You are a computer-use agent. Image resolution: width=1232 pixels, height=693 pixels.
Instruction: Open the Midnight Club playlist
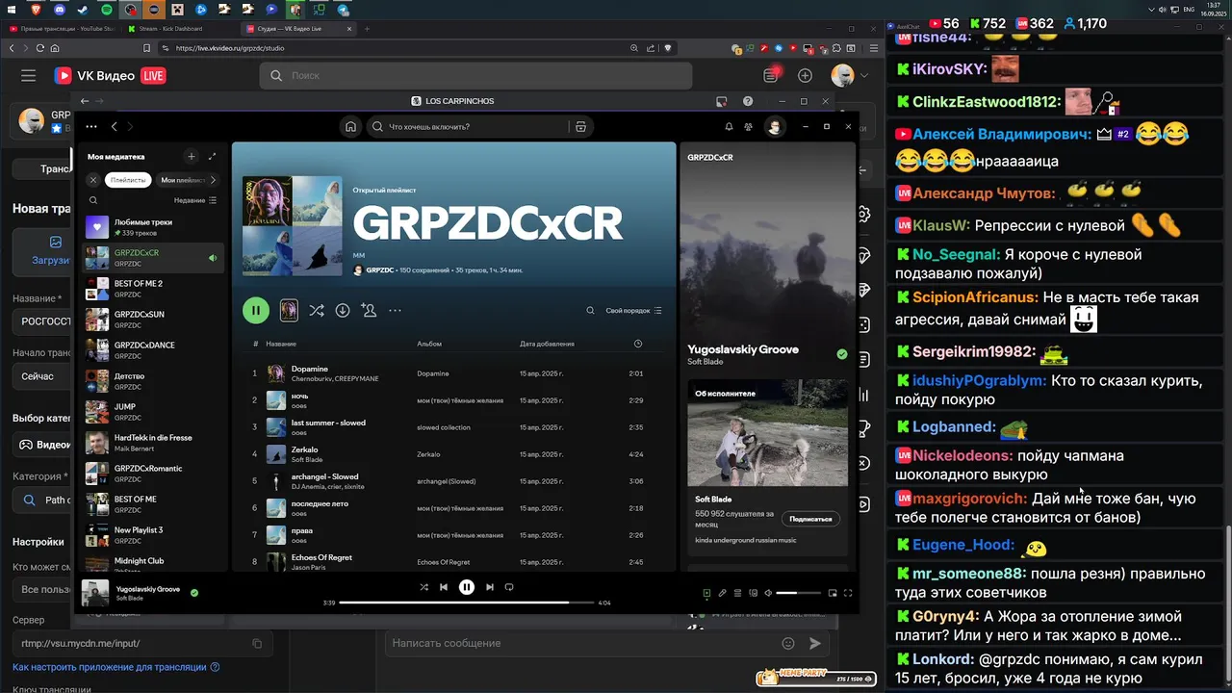tap(154, 563)
